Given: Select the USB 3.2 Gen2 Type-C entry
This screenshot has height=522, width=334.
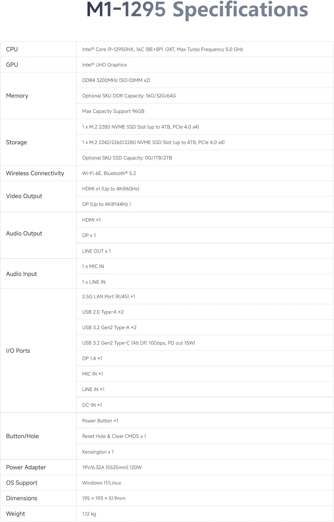Looking at the screenshot, I should (138, 343).
